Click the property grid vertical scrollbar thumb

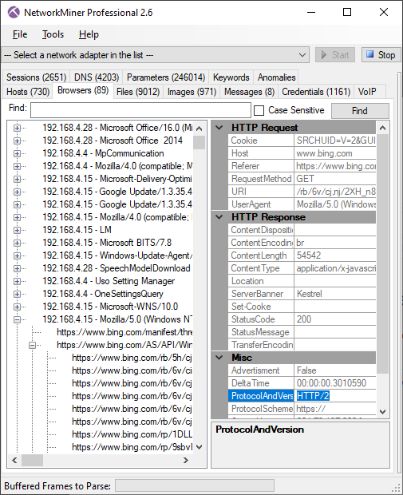[x=382, y=254]
